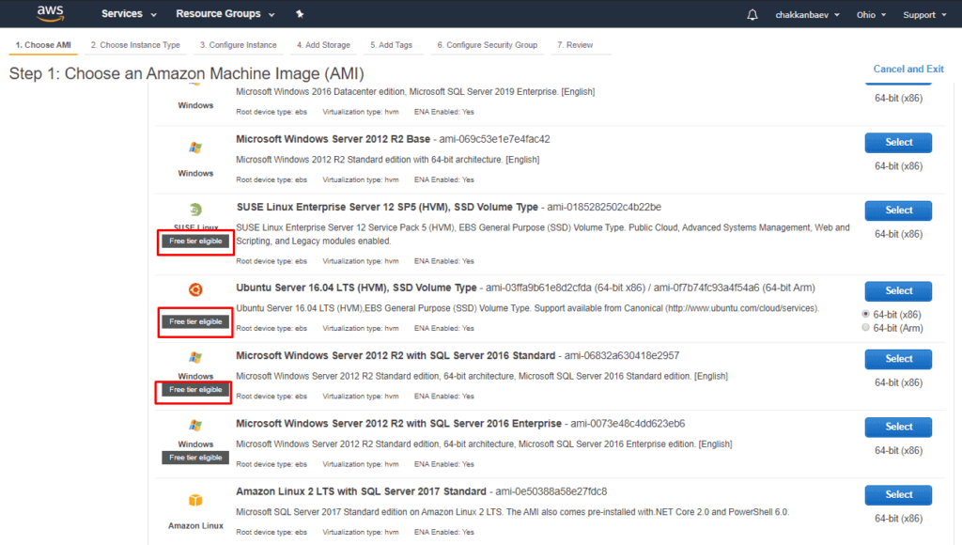Select Amazon Linux 2 LTS SQL Server 2017 AMI
Viewport: 962px width, 545px height.
coord(898,494)
